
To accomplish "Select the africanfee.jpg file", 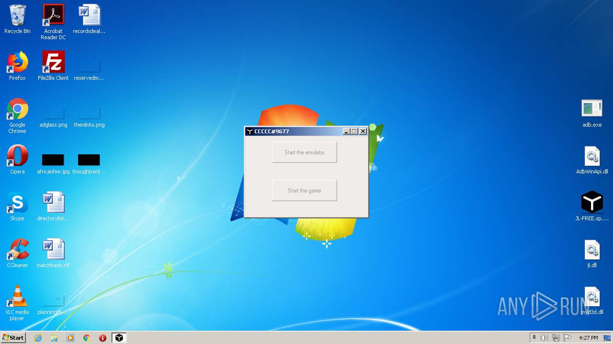I will click(x=53, y=163).
